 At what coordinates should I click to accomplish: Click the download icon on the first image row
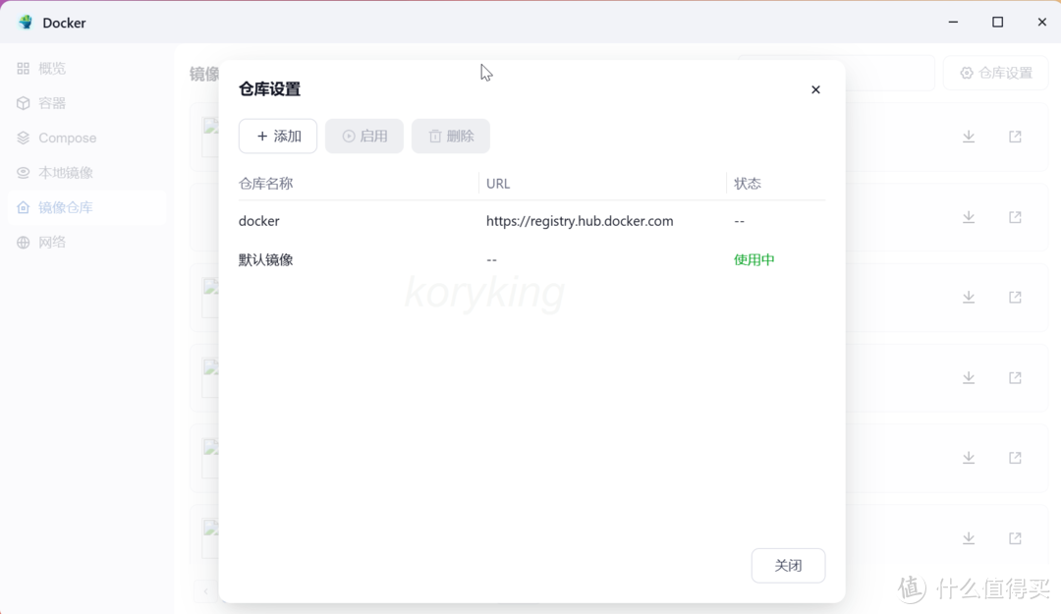click(969, 136)
